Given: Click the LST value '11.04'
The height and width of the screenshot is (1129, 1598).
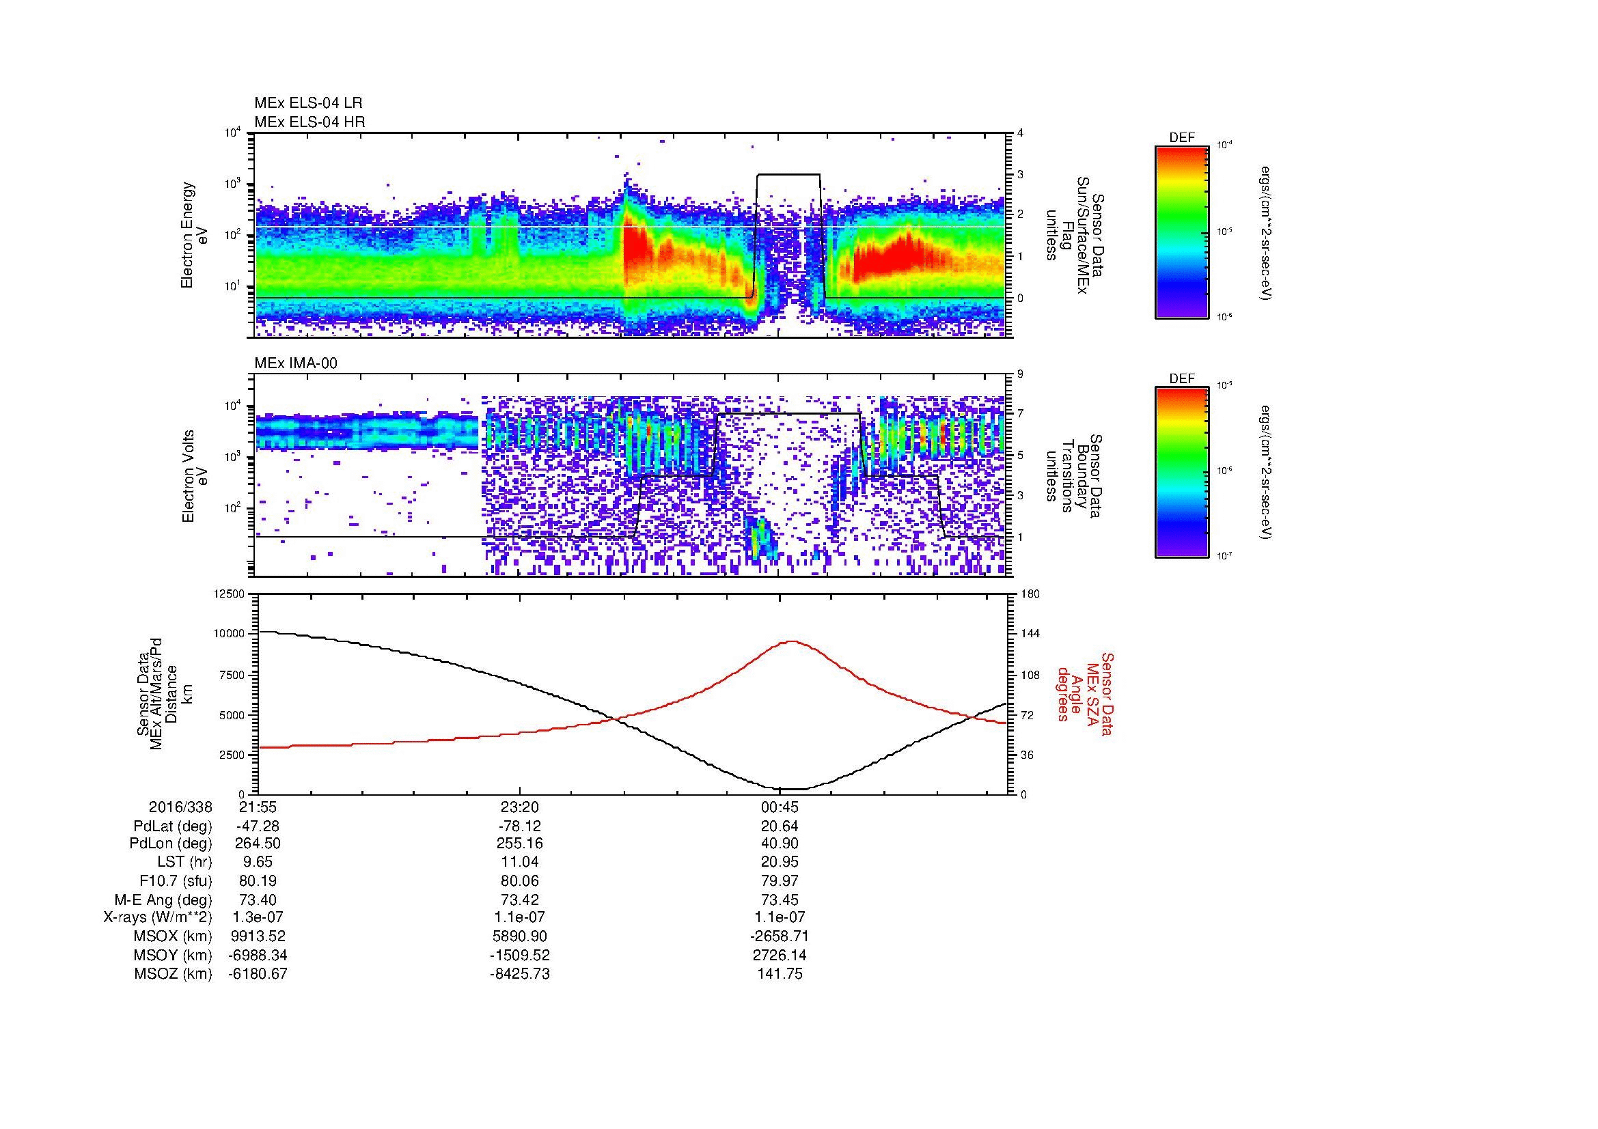Looking at the screenshot, I should pos(519,863).
